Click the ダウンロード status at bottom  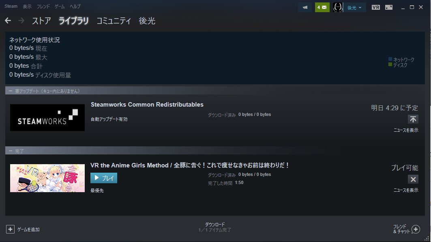click(x=214, y=227)
